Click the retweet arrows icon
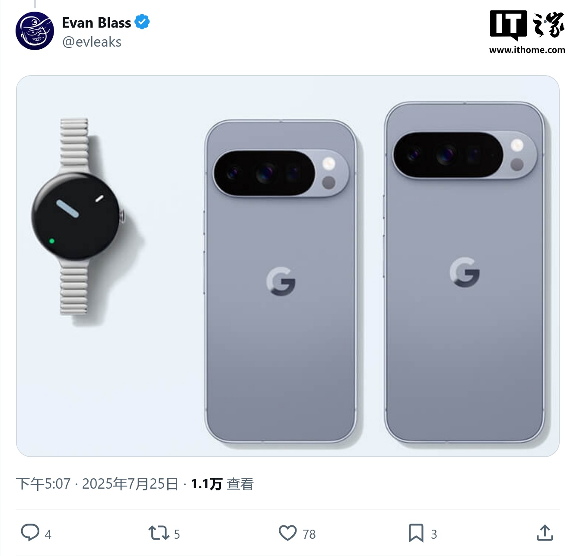The height and width of the screenshot is (556, 574). [x=159, y=533]
